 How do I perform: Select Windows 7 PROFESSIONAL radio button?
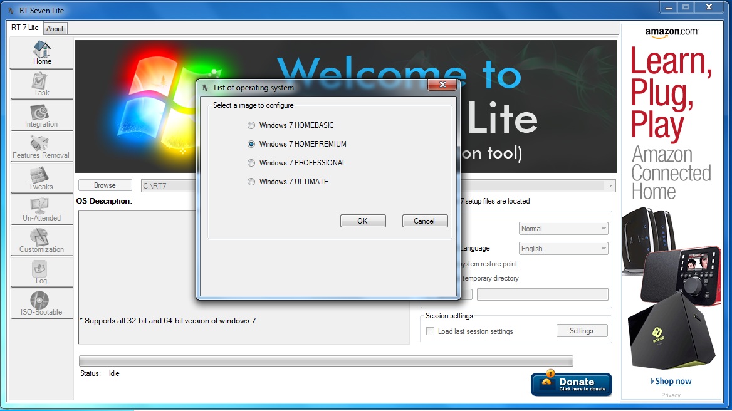click(x=251, y=163)
